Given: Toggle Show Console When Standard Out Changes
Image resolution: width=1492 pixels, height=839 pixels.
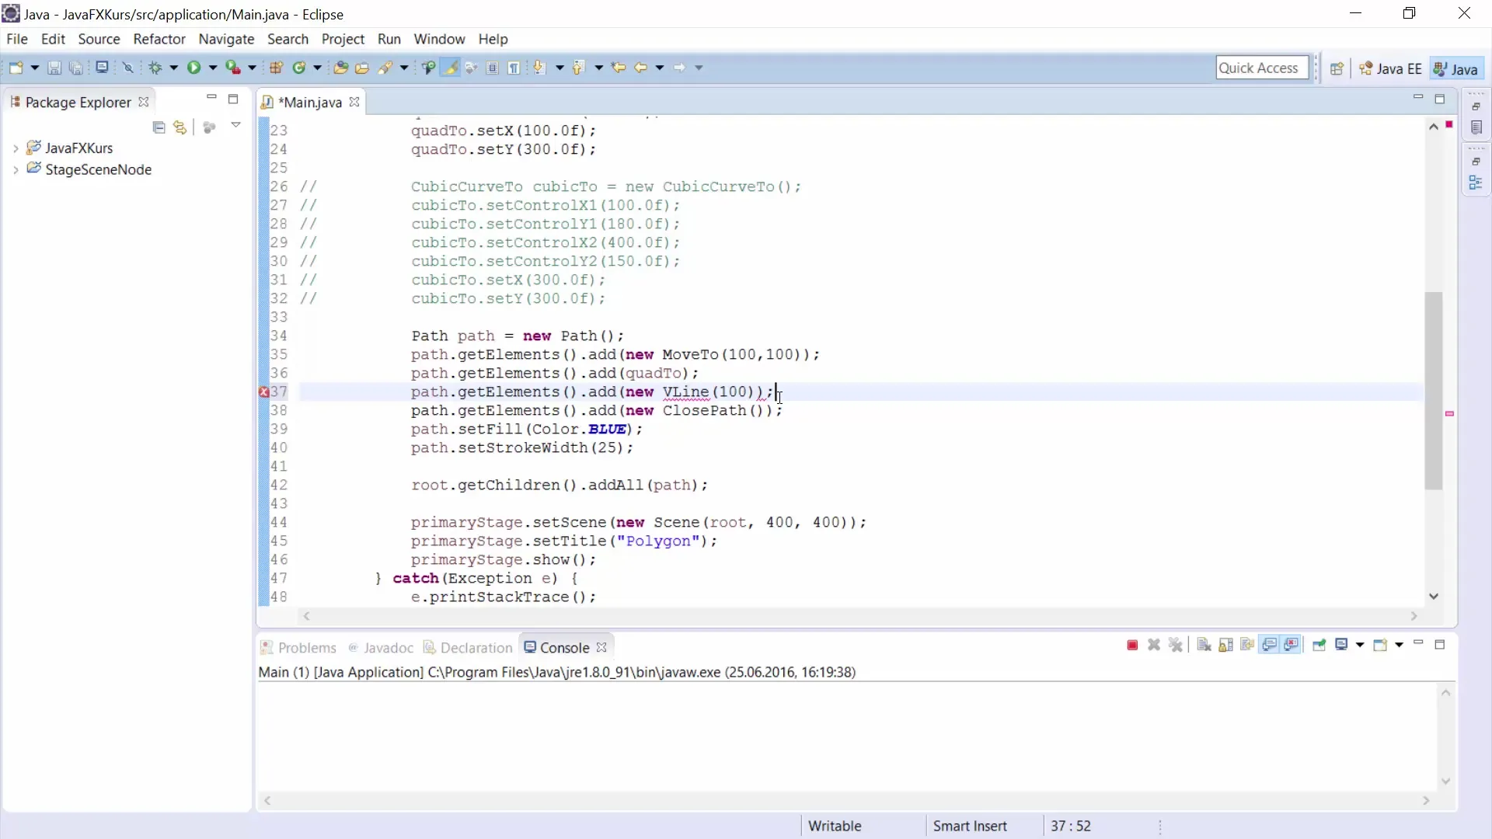Looking at the screenshot, I should [1269, 646].
